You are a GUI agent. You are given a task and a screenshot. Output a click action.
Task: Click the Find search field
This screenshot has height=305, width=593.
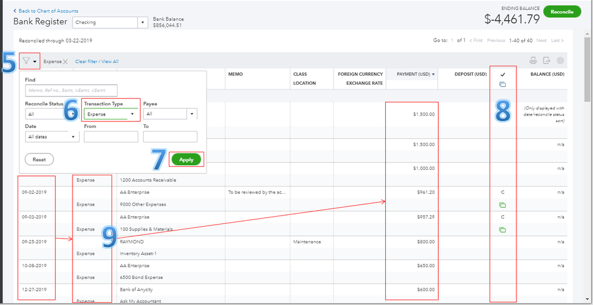pyautogui.click(x=71, y=91)
